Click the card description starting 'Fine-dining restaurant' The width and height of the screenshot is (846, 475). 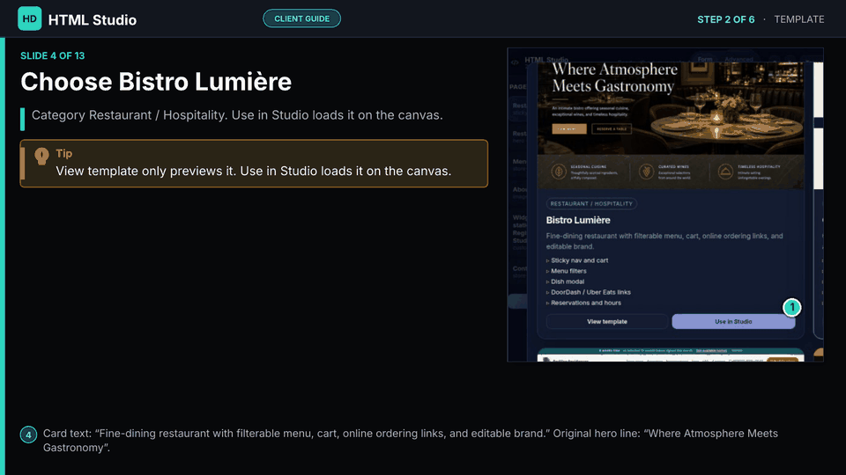tap(664, 241)
